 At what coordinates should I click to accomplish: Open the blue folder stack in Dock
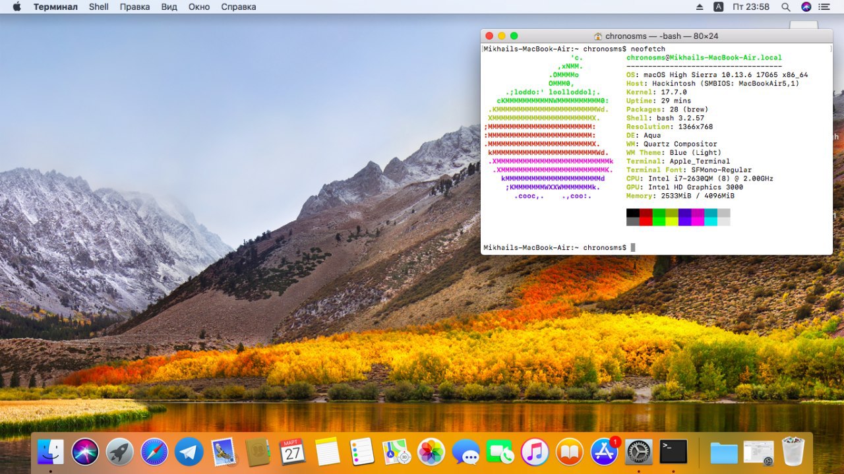click(x=724, y=452)
